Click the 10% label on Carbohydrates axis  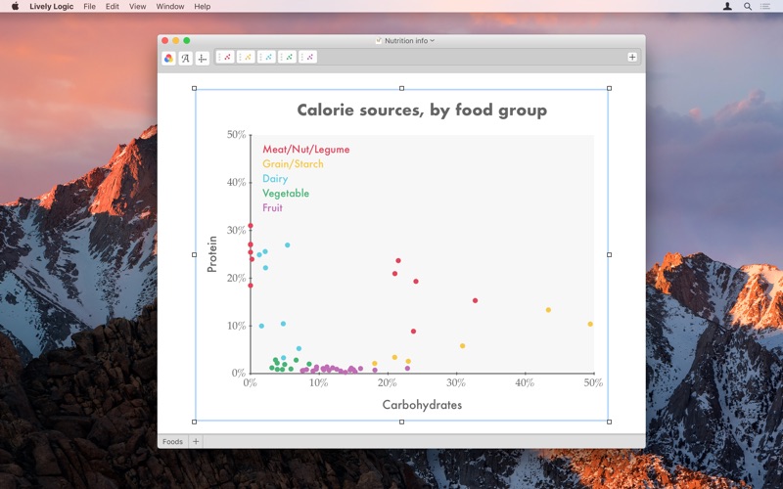pos(319,382)
